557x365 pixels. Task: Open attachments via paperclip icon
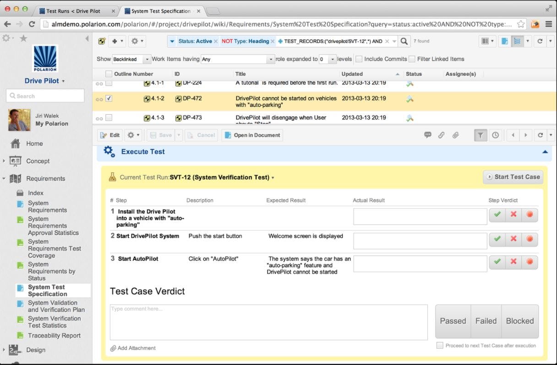coord(455,135)
